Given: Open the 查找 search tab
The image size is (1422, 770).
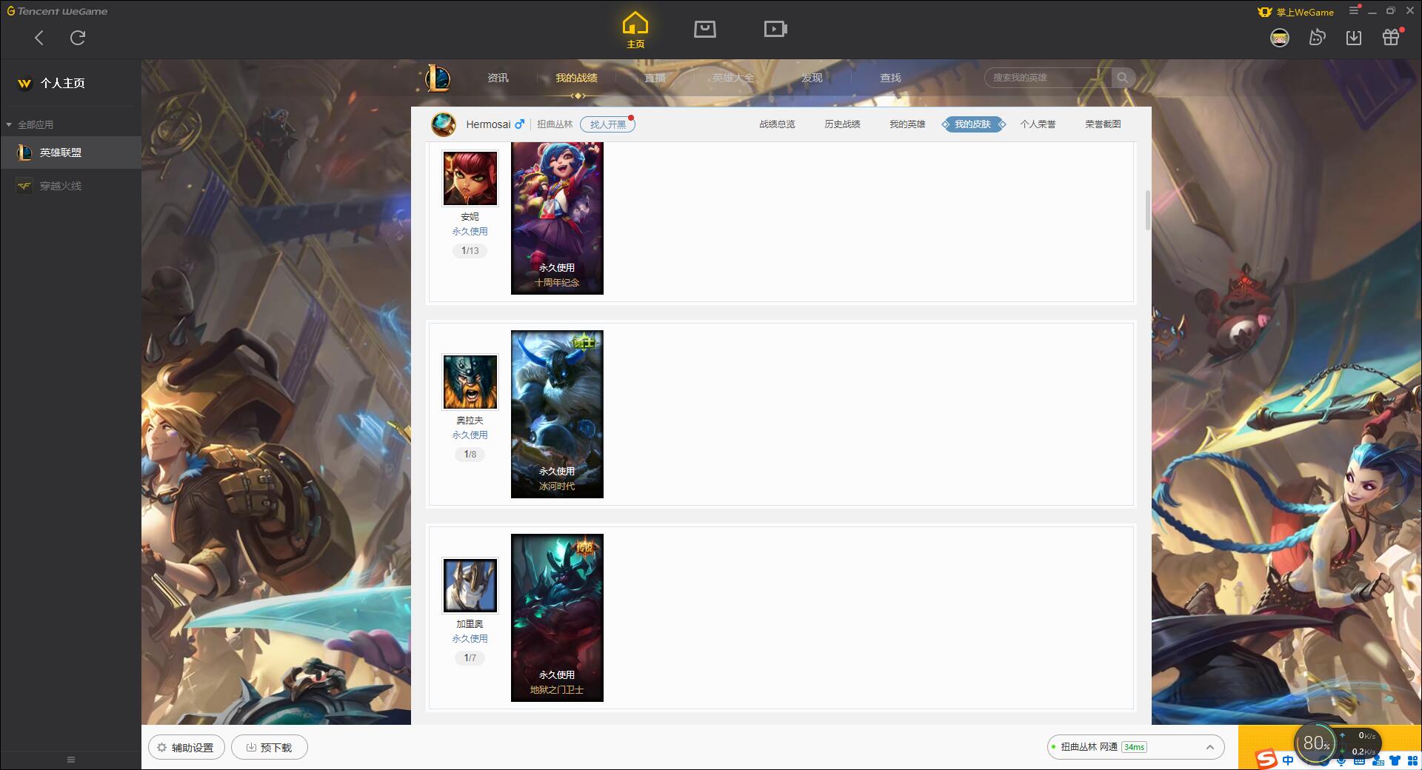Looking at the screenshot, I should 890,78.
